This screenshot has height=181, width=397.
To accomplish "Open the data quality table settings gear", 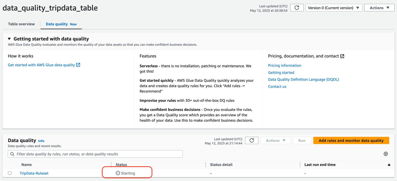I will (386, 154).
